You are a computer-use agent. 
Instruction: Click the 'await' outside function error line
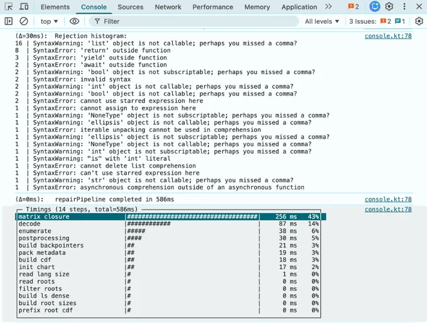pos(91,65)
